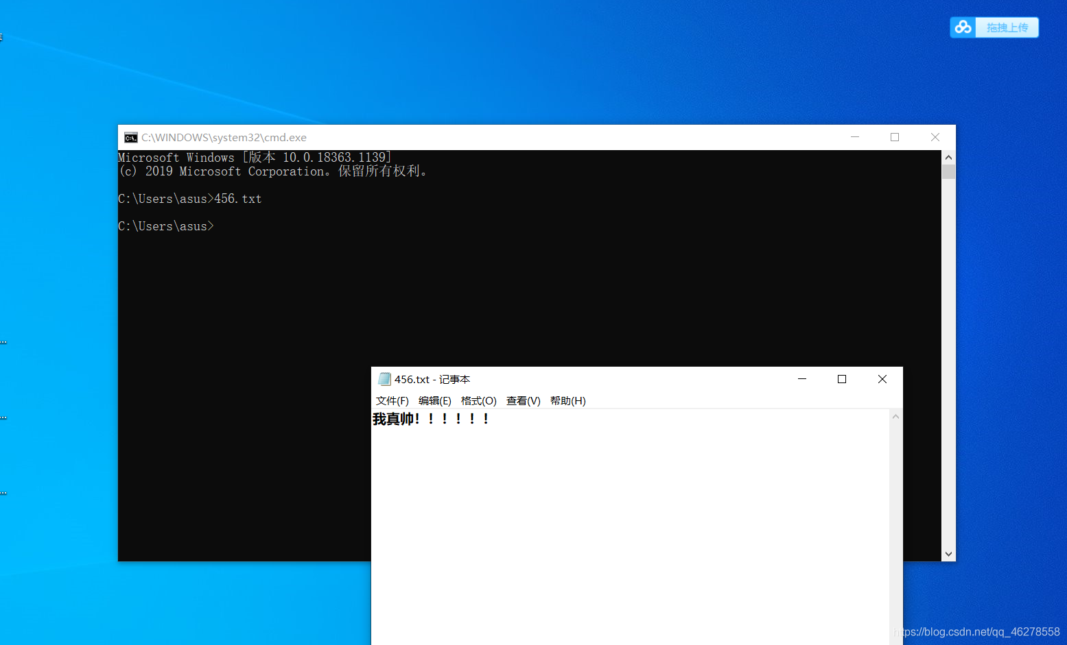Screen dimensions: 1067x645
Task: Click the Notepad 456.txt title icon
Action: pos(385,379)
